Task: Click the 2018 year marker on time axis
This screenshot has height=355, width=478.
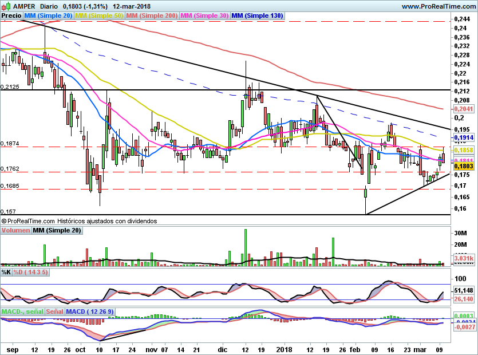Action: (284, 349)
